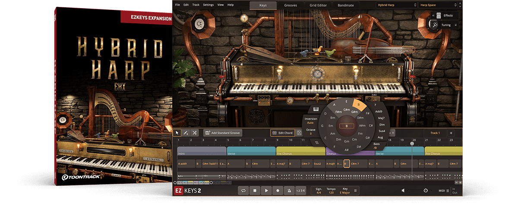Click the add track plus icon
The image size is (518, 210).
pos(451,133)
